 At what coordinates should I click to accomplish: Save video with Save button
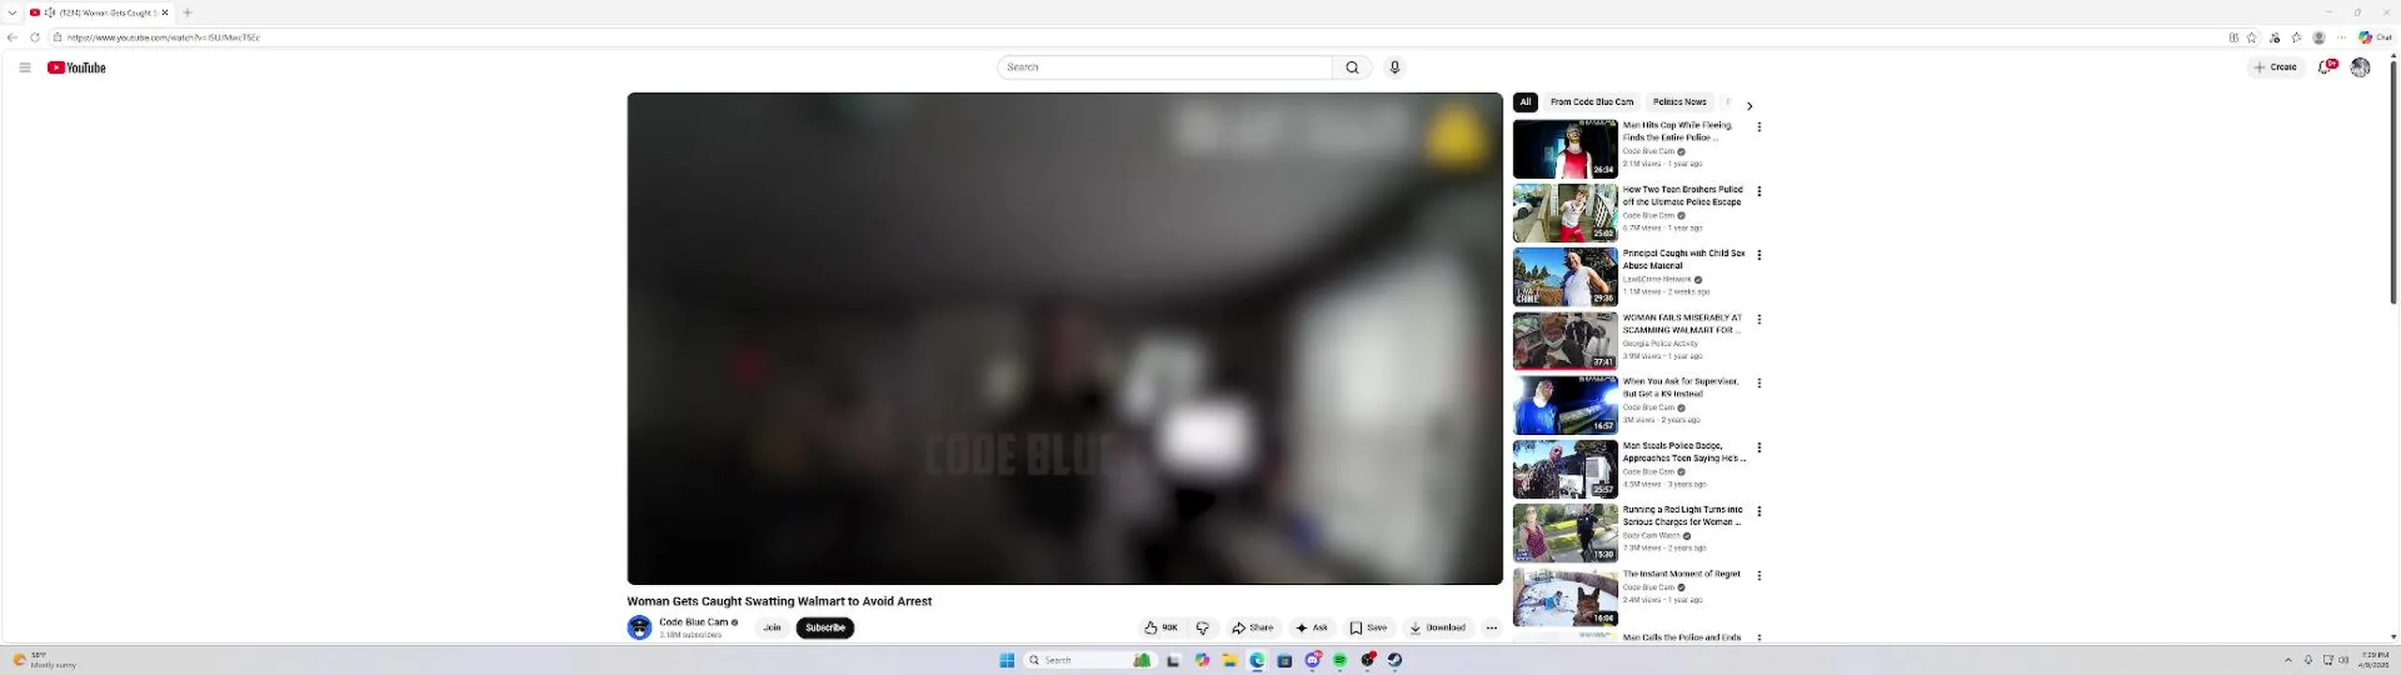point(1368,628)
